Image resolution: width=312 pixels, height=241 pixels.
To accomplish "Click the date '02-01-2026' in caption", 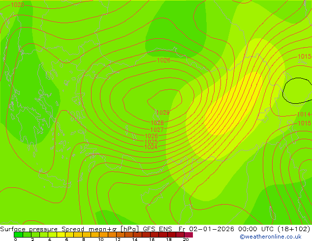I will tap(212, 229).
